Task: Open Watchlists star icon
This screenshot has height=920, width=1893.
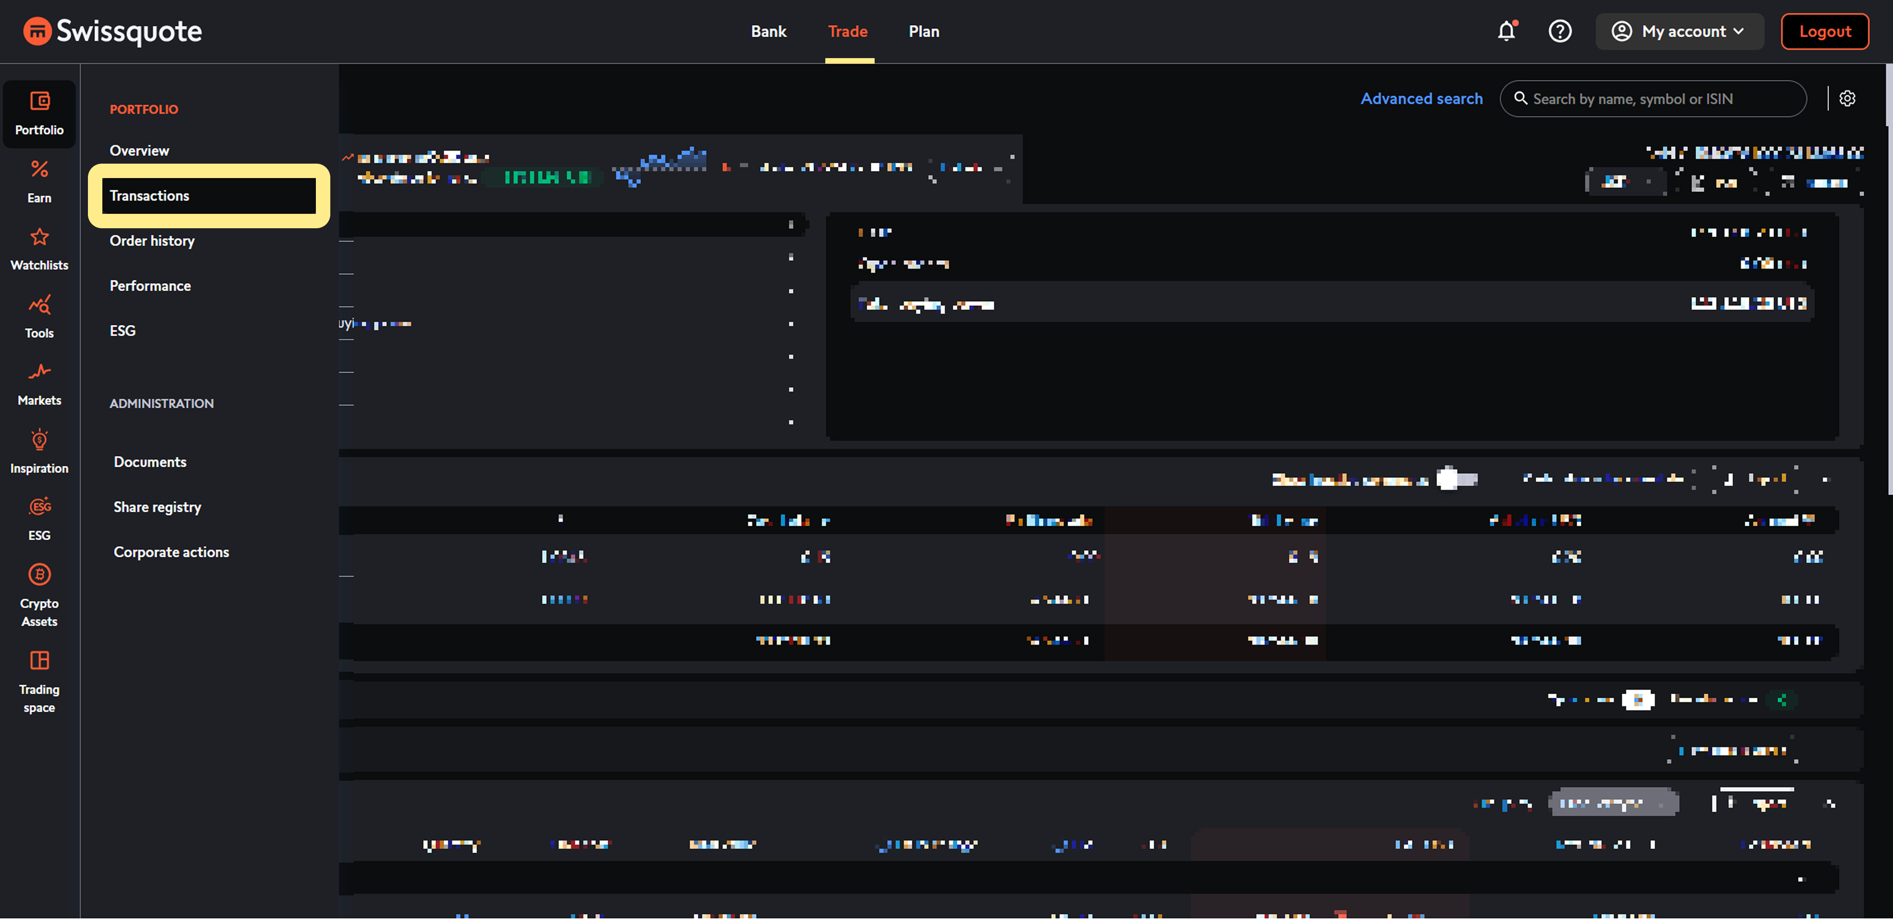Action: pyautogui.click(x=39, y=248)
